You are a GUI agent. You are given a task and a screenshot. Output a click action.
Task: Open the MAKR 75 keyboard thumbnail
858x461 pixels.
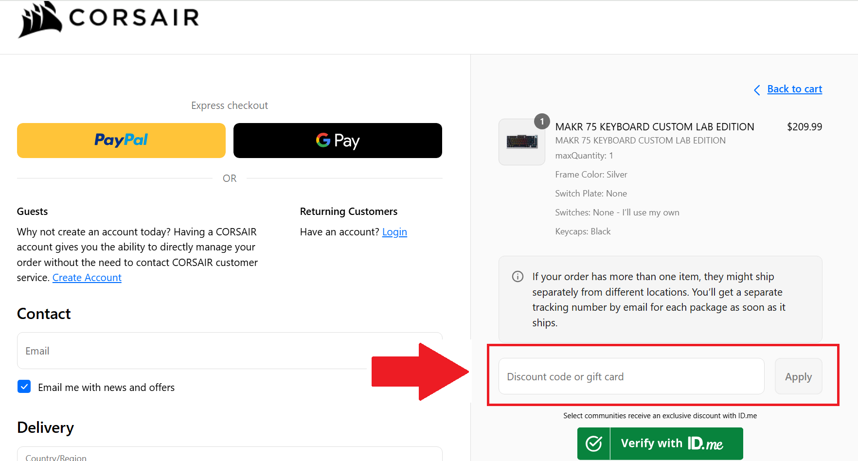tap(522, 142)
